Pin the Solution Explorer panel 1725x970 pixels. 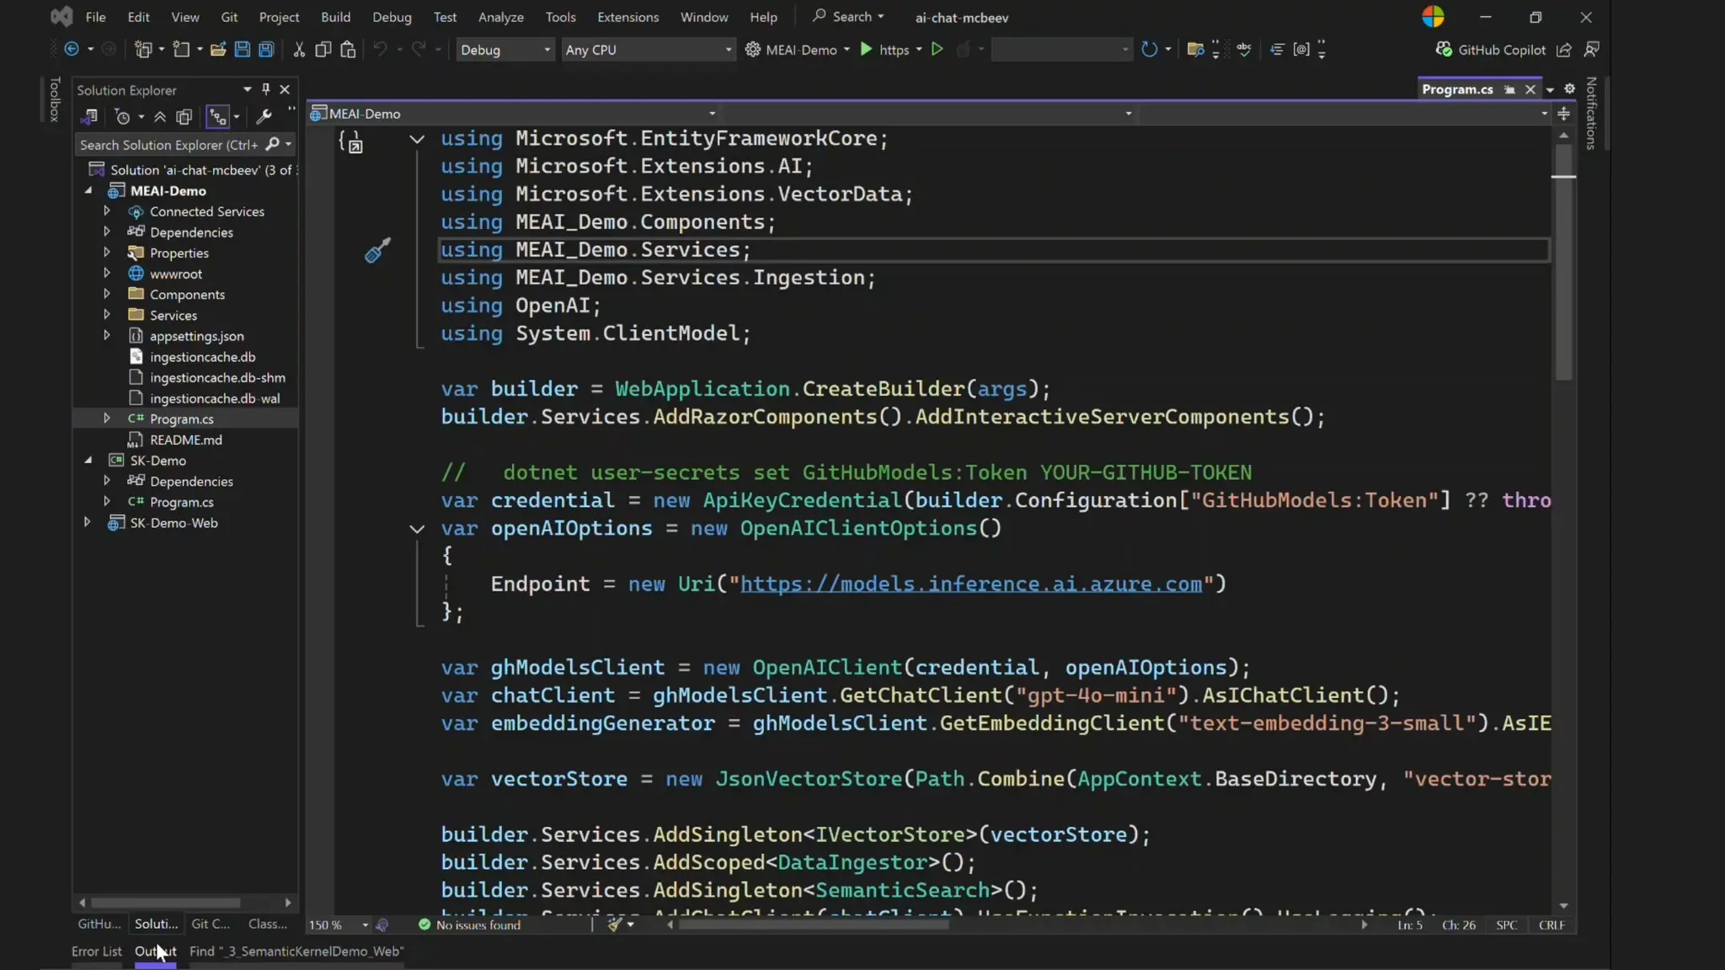point(265,89)
